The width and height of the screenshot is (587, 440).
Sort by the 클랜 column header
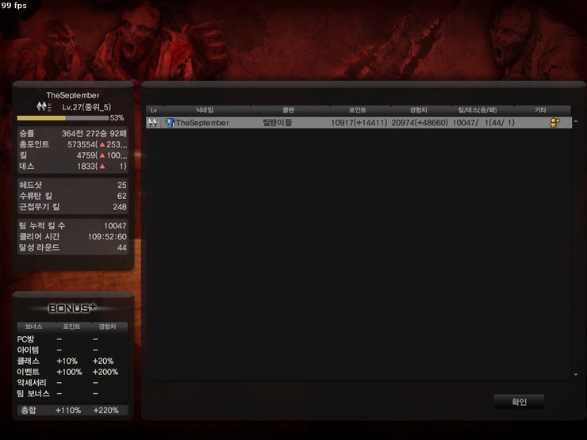tap(288, 110)
